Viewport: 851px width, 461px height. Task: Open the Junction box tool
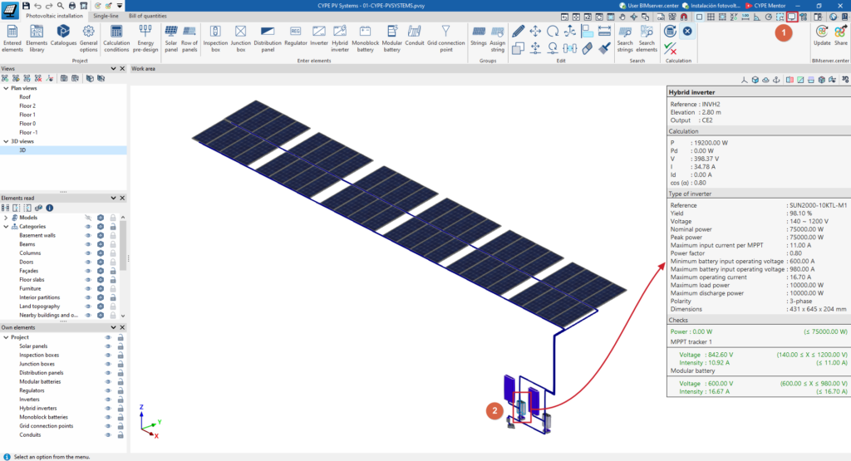[240, 38]
